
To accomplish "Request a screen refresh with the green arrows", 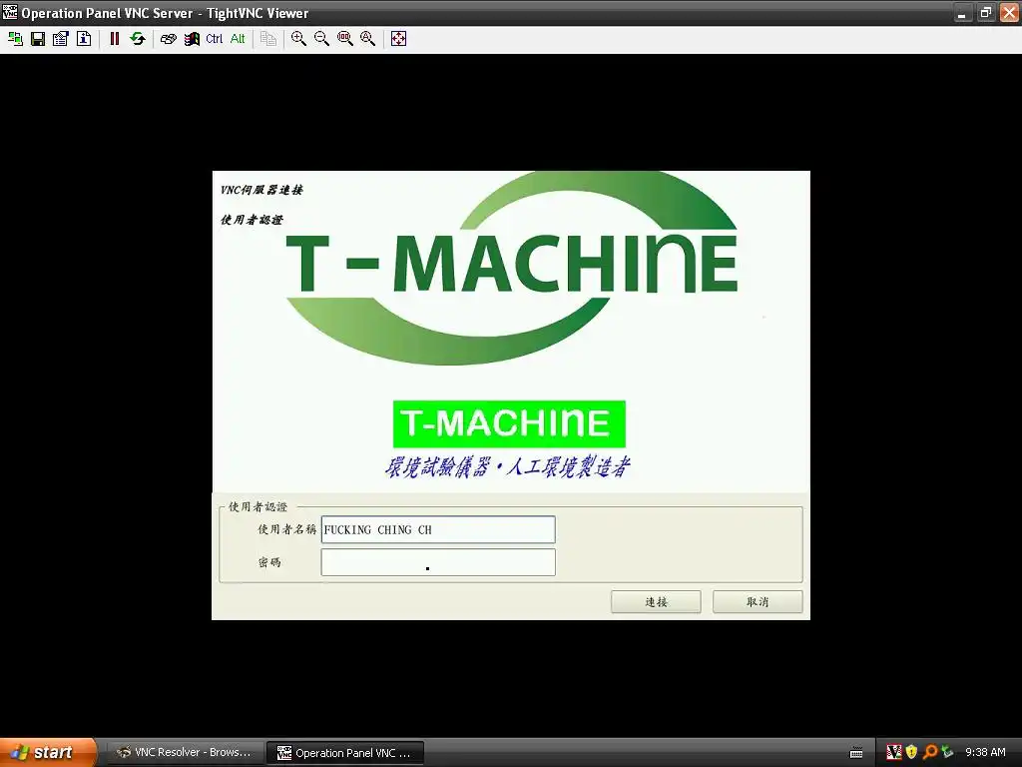I will coord(138,39).
